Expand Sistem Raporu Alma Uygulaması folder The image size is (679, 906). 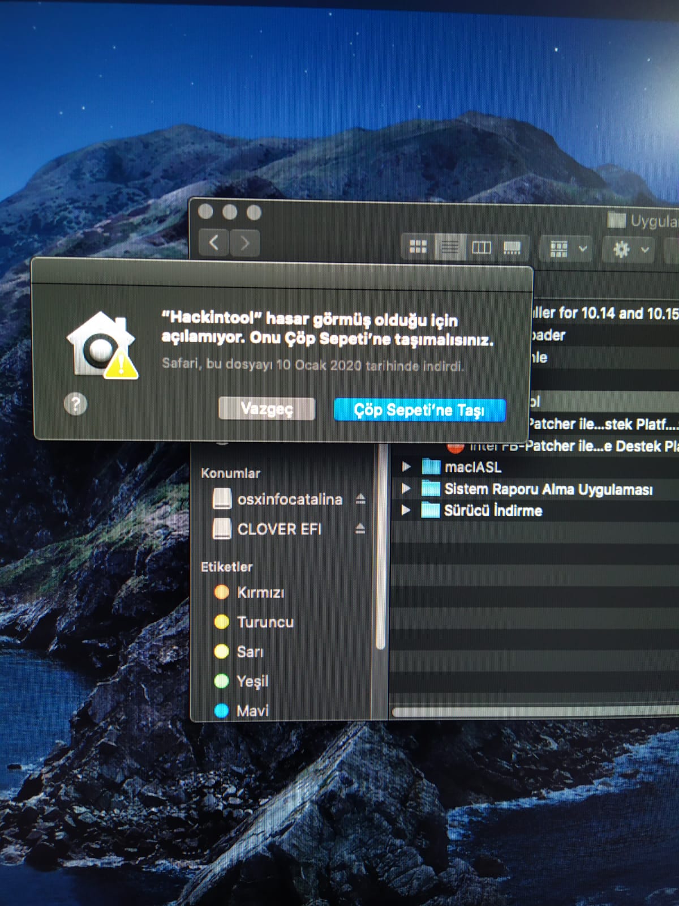[406, 488]
